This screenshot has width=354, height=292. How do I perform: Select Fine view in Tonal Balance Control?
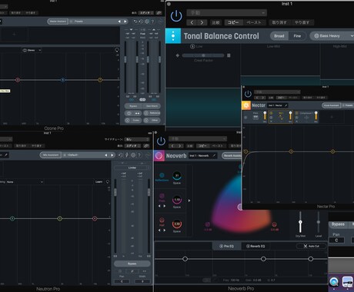point(297,36)
